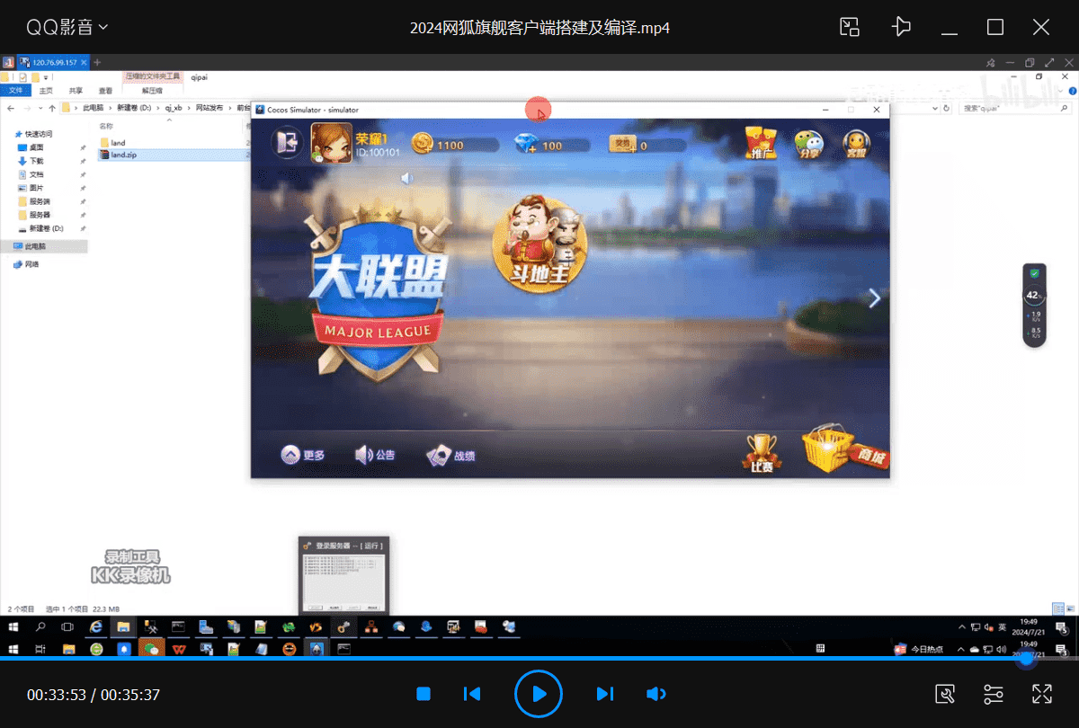
Task: Go back in File Explorer
Action: click(x=11, y=108)
